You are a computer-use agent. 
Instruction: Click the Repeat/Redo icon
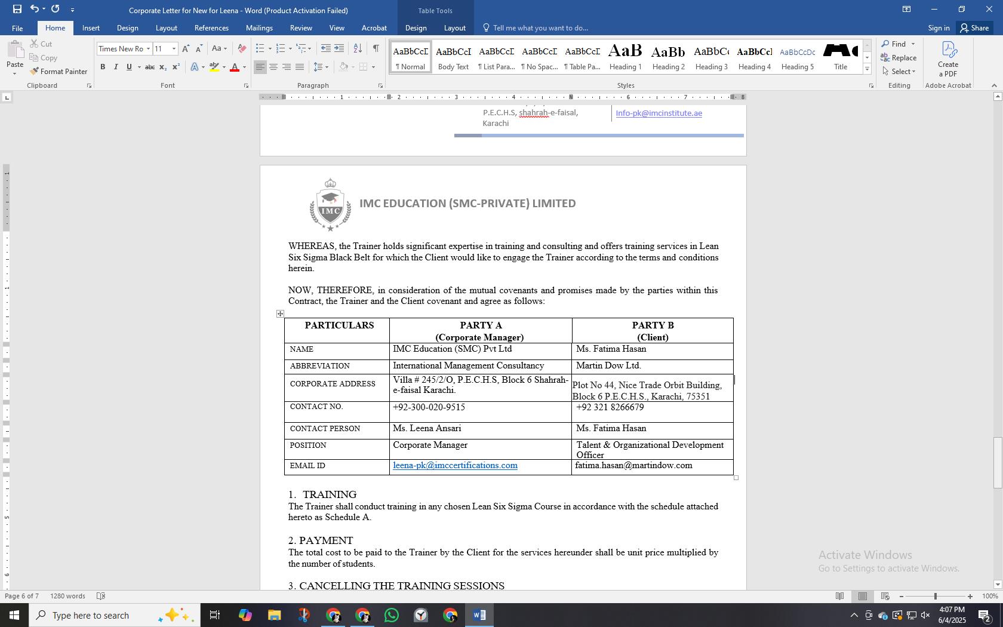coord(56,9)
